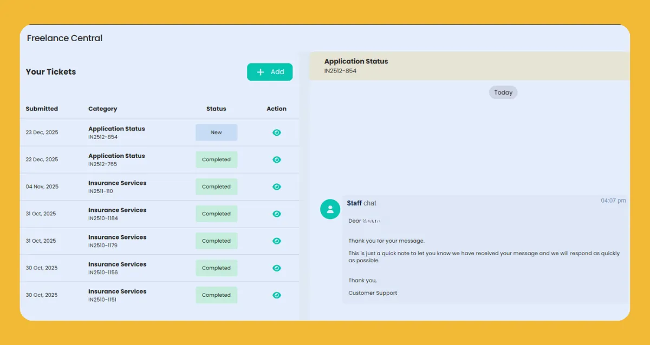Click the Completed badge on row IN2511-110
650x345 pixels.
pos(216,186)
